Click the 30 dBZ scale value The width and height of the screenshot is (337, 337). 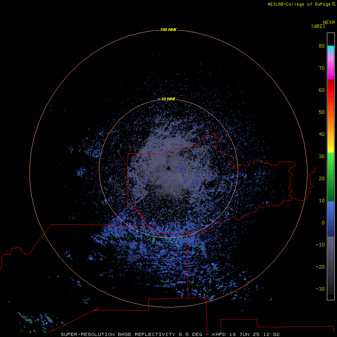(322, 157)
